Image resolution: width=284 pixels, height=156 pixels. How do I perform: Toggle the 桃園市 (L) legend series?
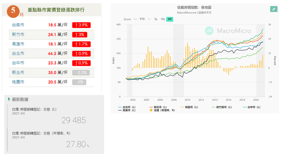pyautogui.click(x=189, y=107)
